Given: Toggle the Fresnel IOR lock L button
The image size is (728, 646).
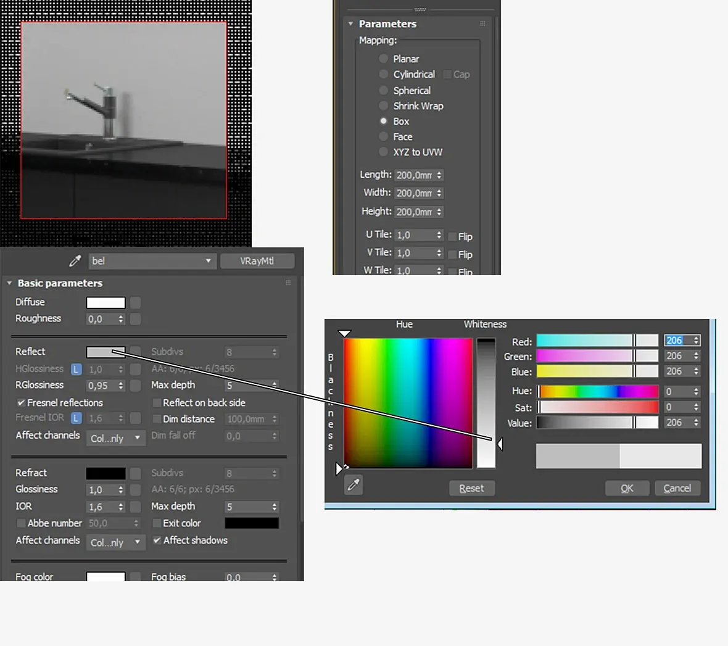Looking at the screenshot, I should point(76,418).
